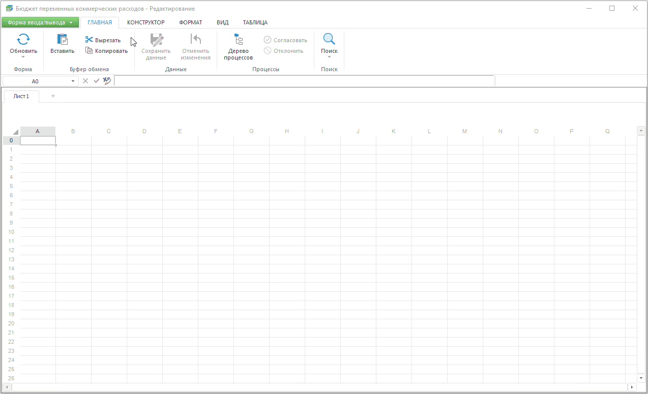Add a new sheet with plus button
This screenshot has height=394, width=648.
point(53,96)
